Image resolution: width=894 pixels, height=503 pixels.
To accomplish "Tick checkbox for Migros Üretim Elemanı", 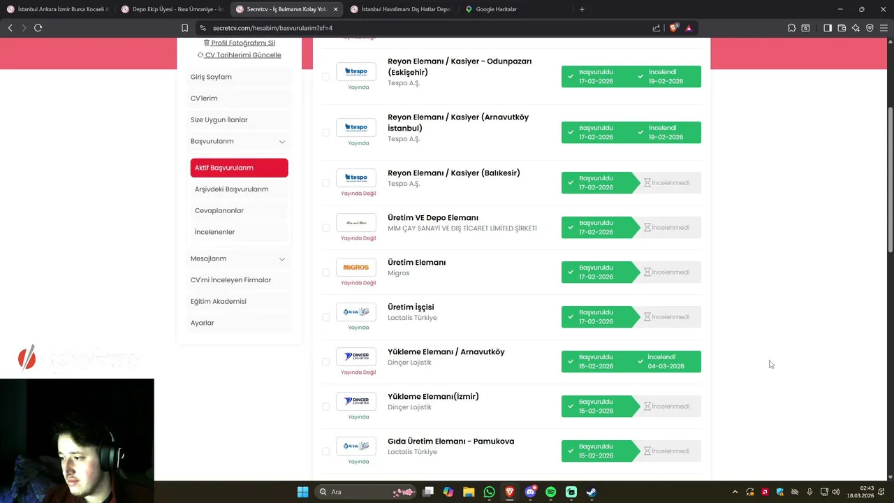I will pos(325,272).
